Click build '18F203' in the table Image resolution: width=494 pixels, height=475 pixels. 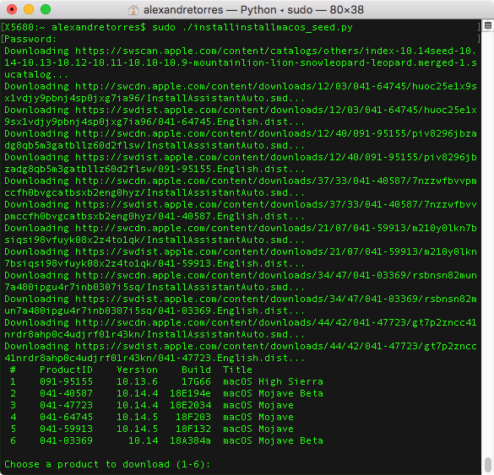(193, 417)
